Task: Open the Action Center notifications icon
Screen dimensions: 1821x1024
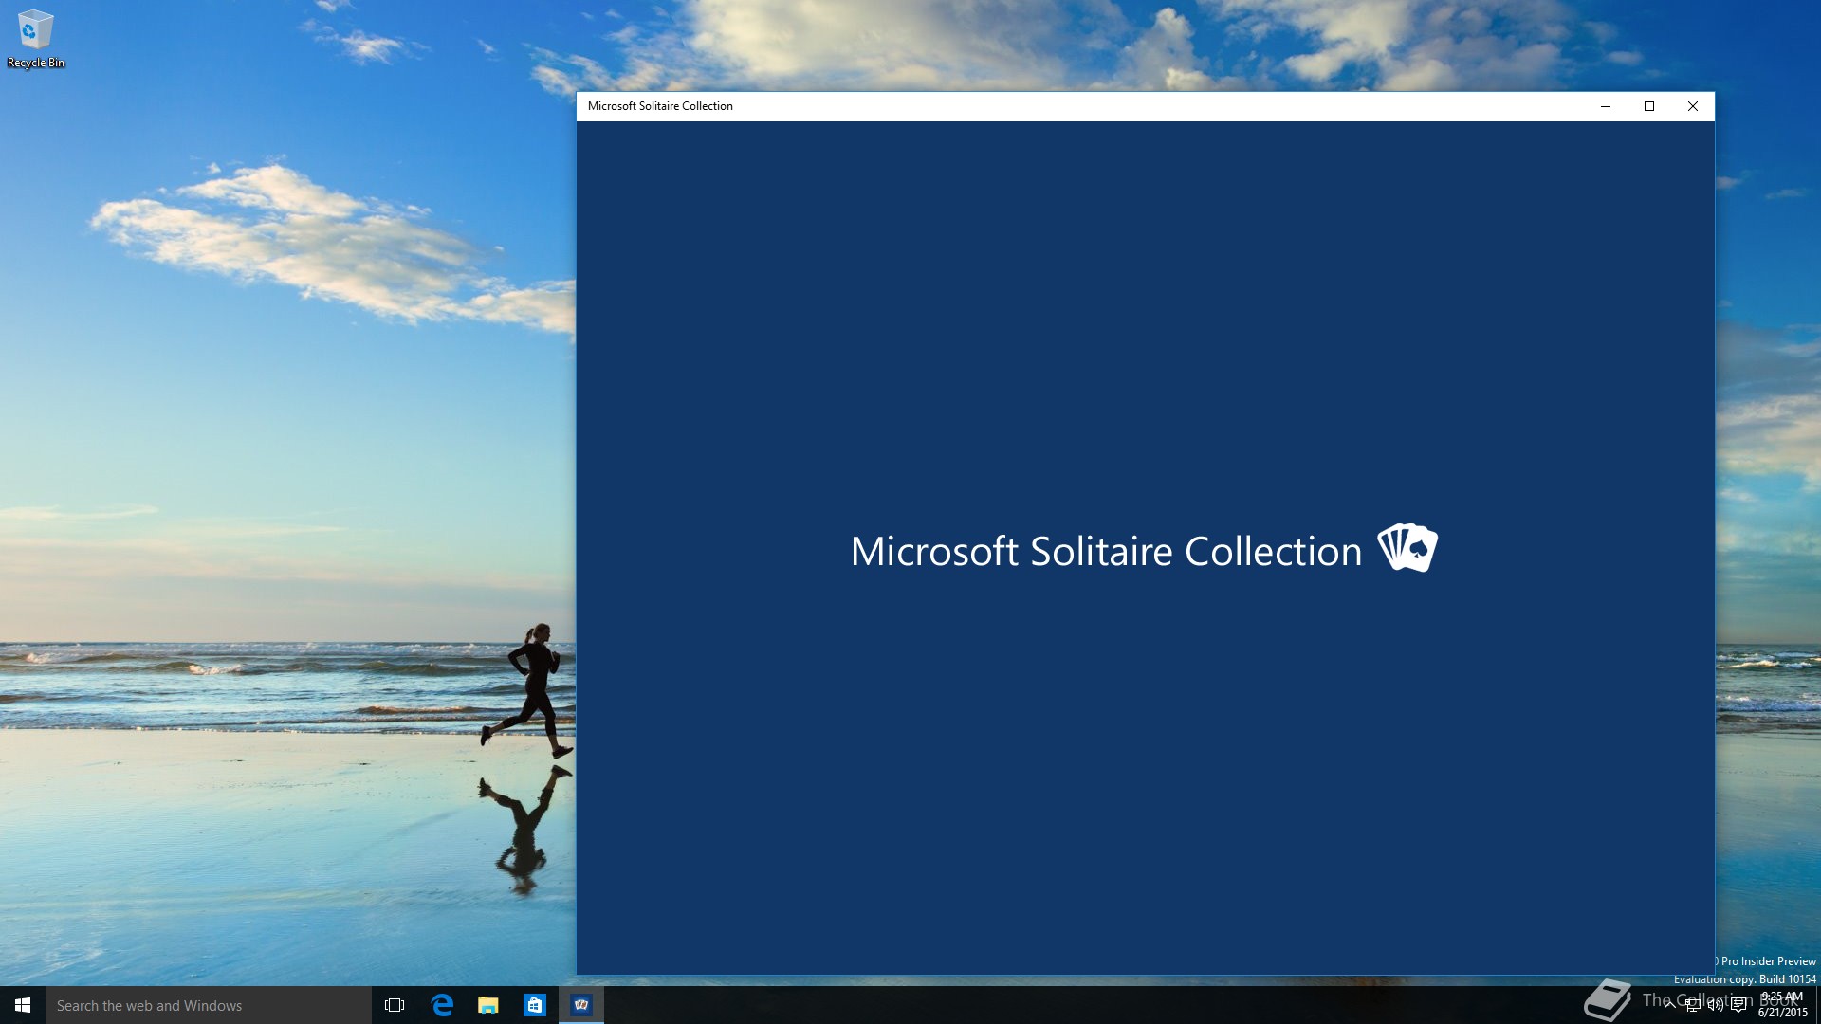Action: (x=1738, y=1005)
